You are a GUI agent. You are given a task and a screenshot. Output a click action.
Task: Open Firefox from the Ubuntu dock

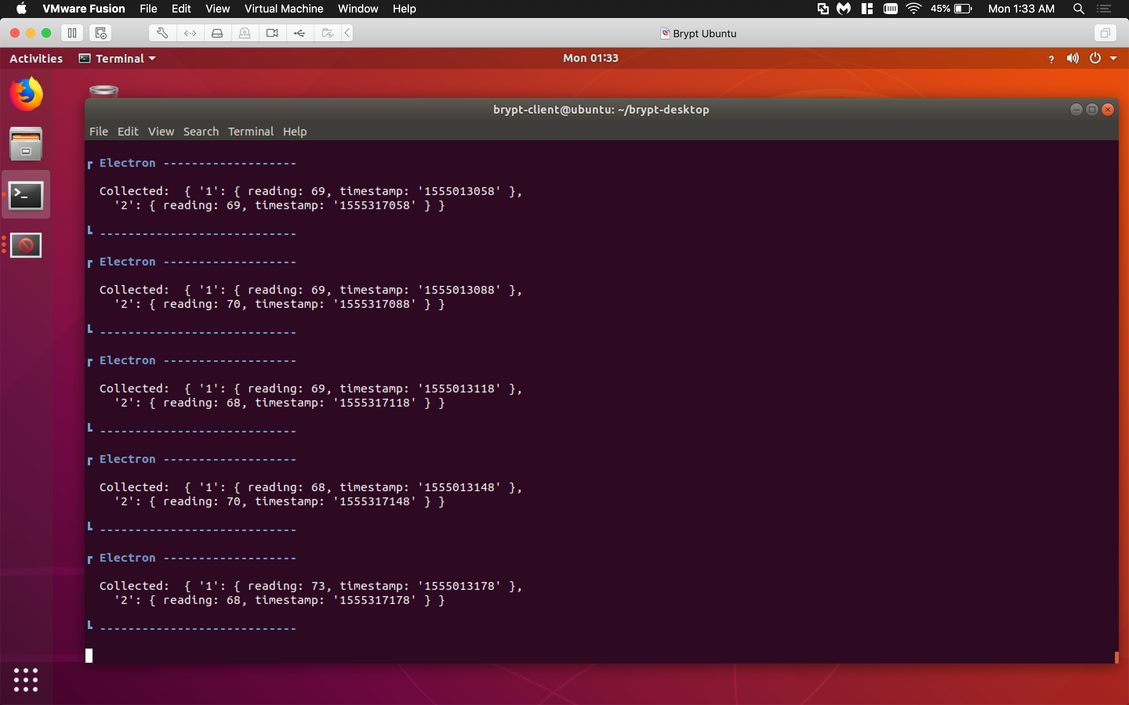tap(26, 94)
